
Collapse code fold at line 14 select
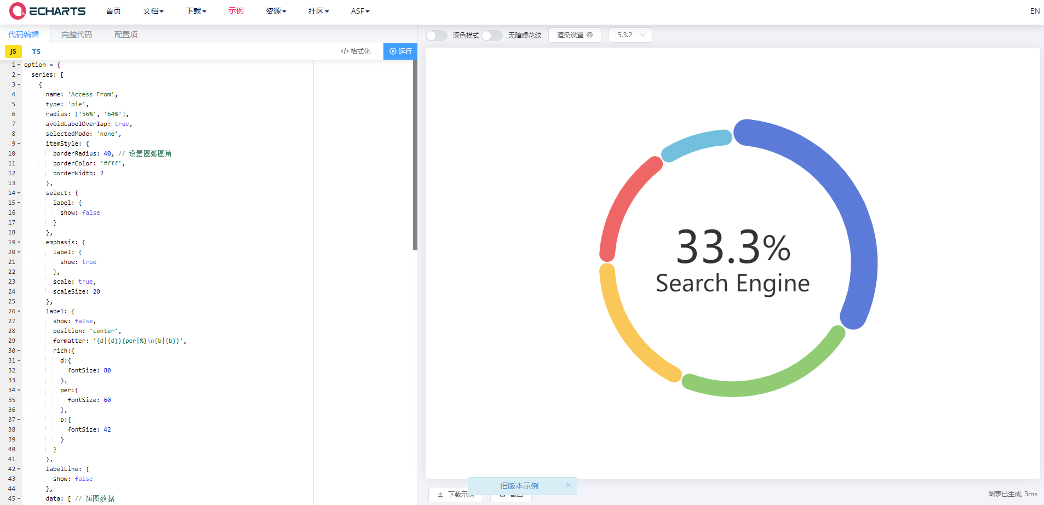19,193
